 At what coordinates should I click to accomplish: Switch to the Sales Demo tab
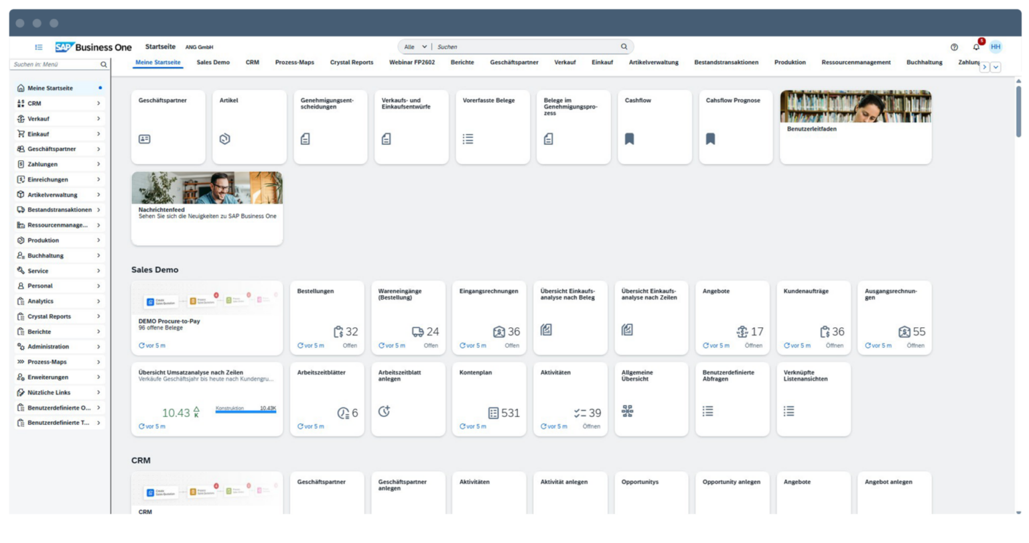tap(212, 62)
